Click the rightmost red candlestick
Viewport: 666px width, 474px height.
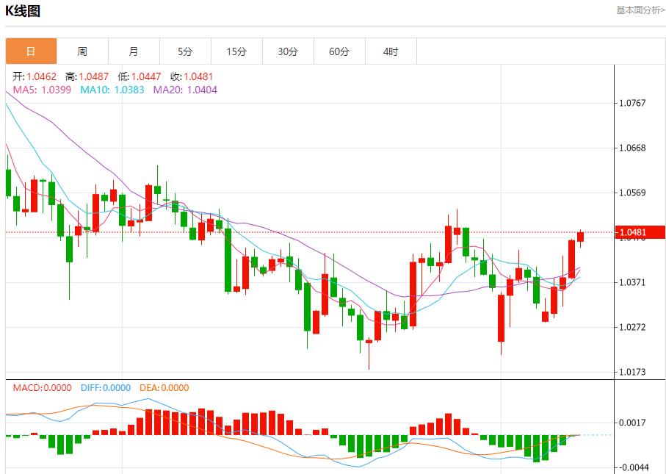[580, 237]
